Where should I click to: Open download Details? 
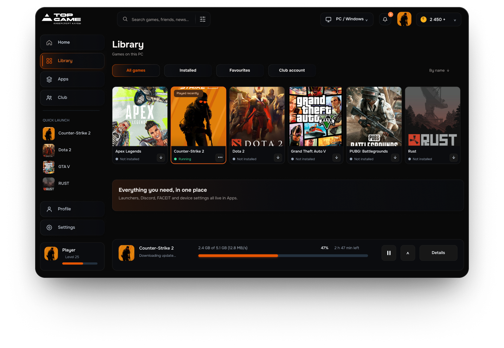point(438,253)
